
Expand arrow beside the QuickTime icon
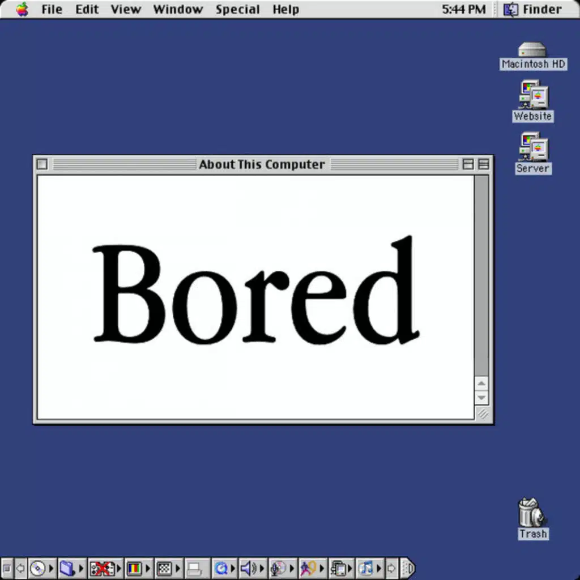pos(233,568)
